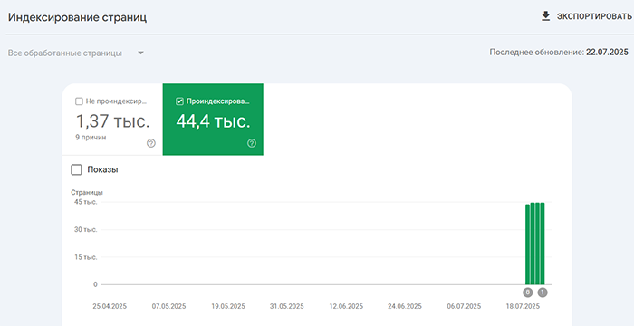Expand the caret arrow next to the pages filter
The height and width of the screenshot is (326, 634).
[x=140, y=53]
